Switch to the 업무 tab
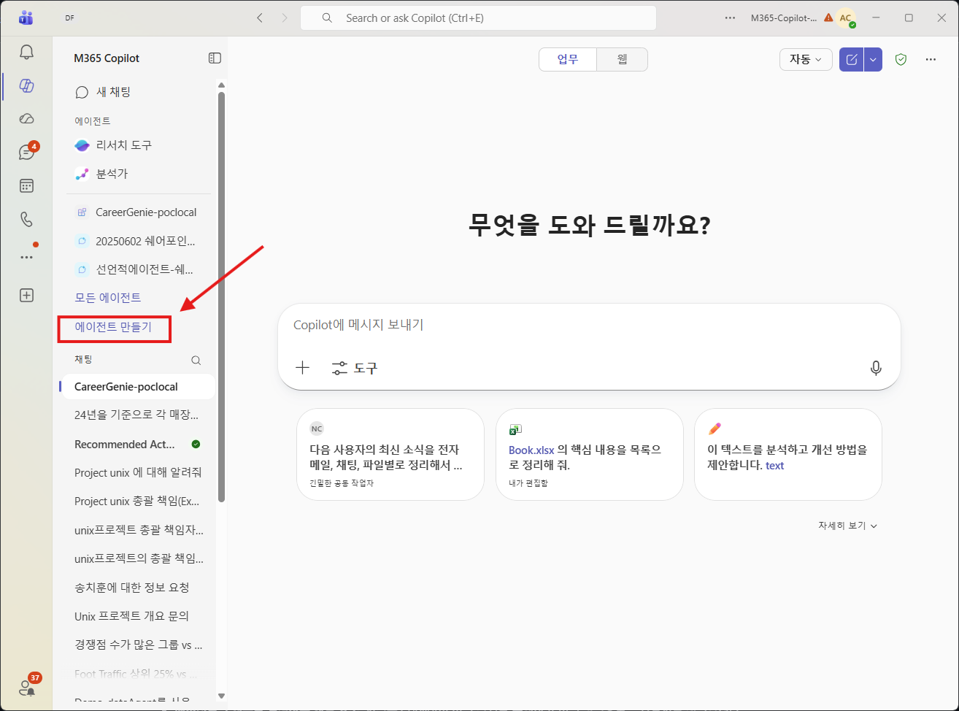 [x=568, y=59]
